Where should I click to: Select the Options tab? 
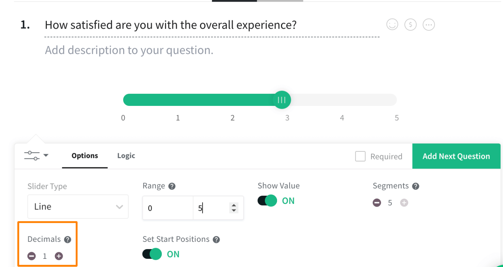[x=84, y=156]
